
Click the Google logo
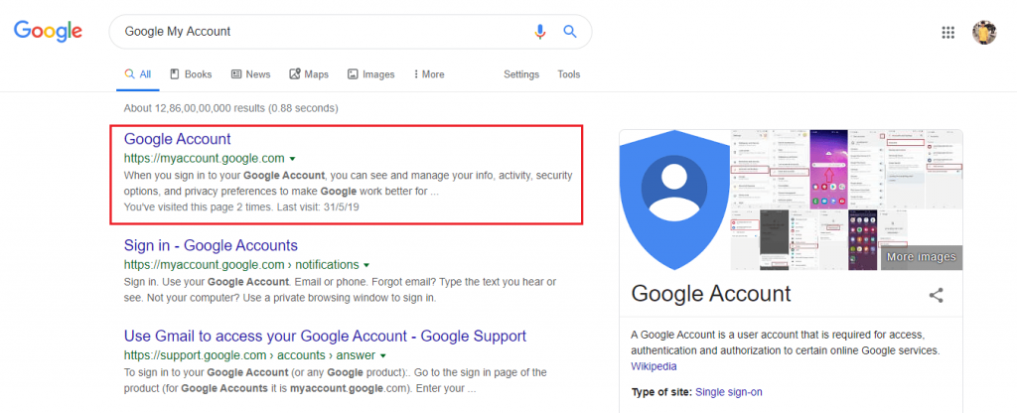[48, 31]
